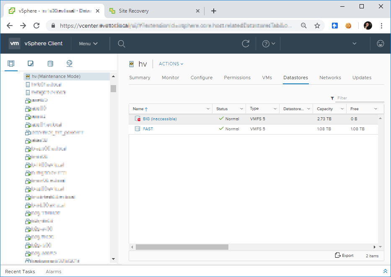The width and height of the screenshot is (391, 277).
Task: Click the site lock icon in address bar
Action: [53, 26]
